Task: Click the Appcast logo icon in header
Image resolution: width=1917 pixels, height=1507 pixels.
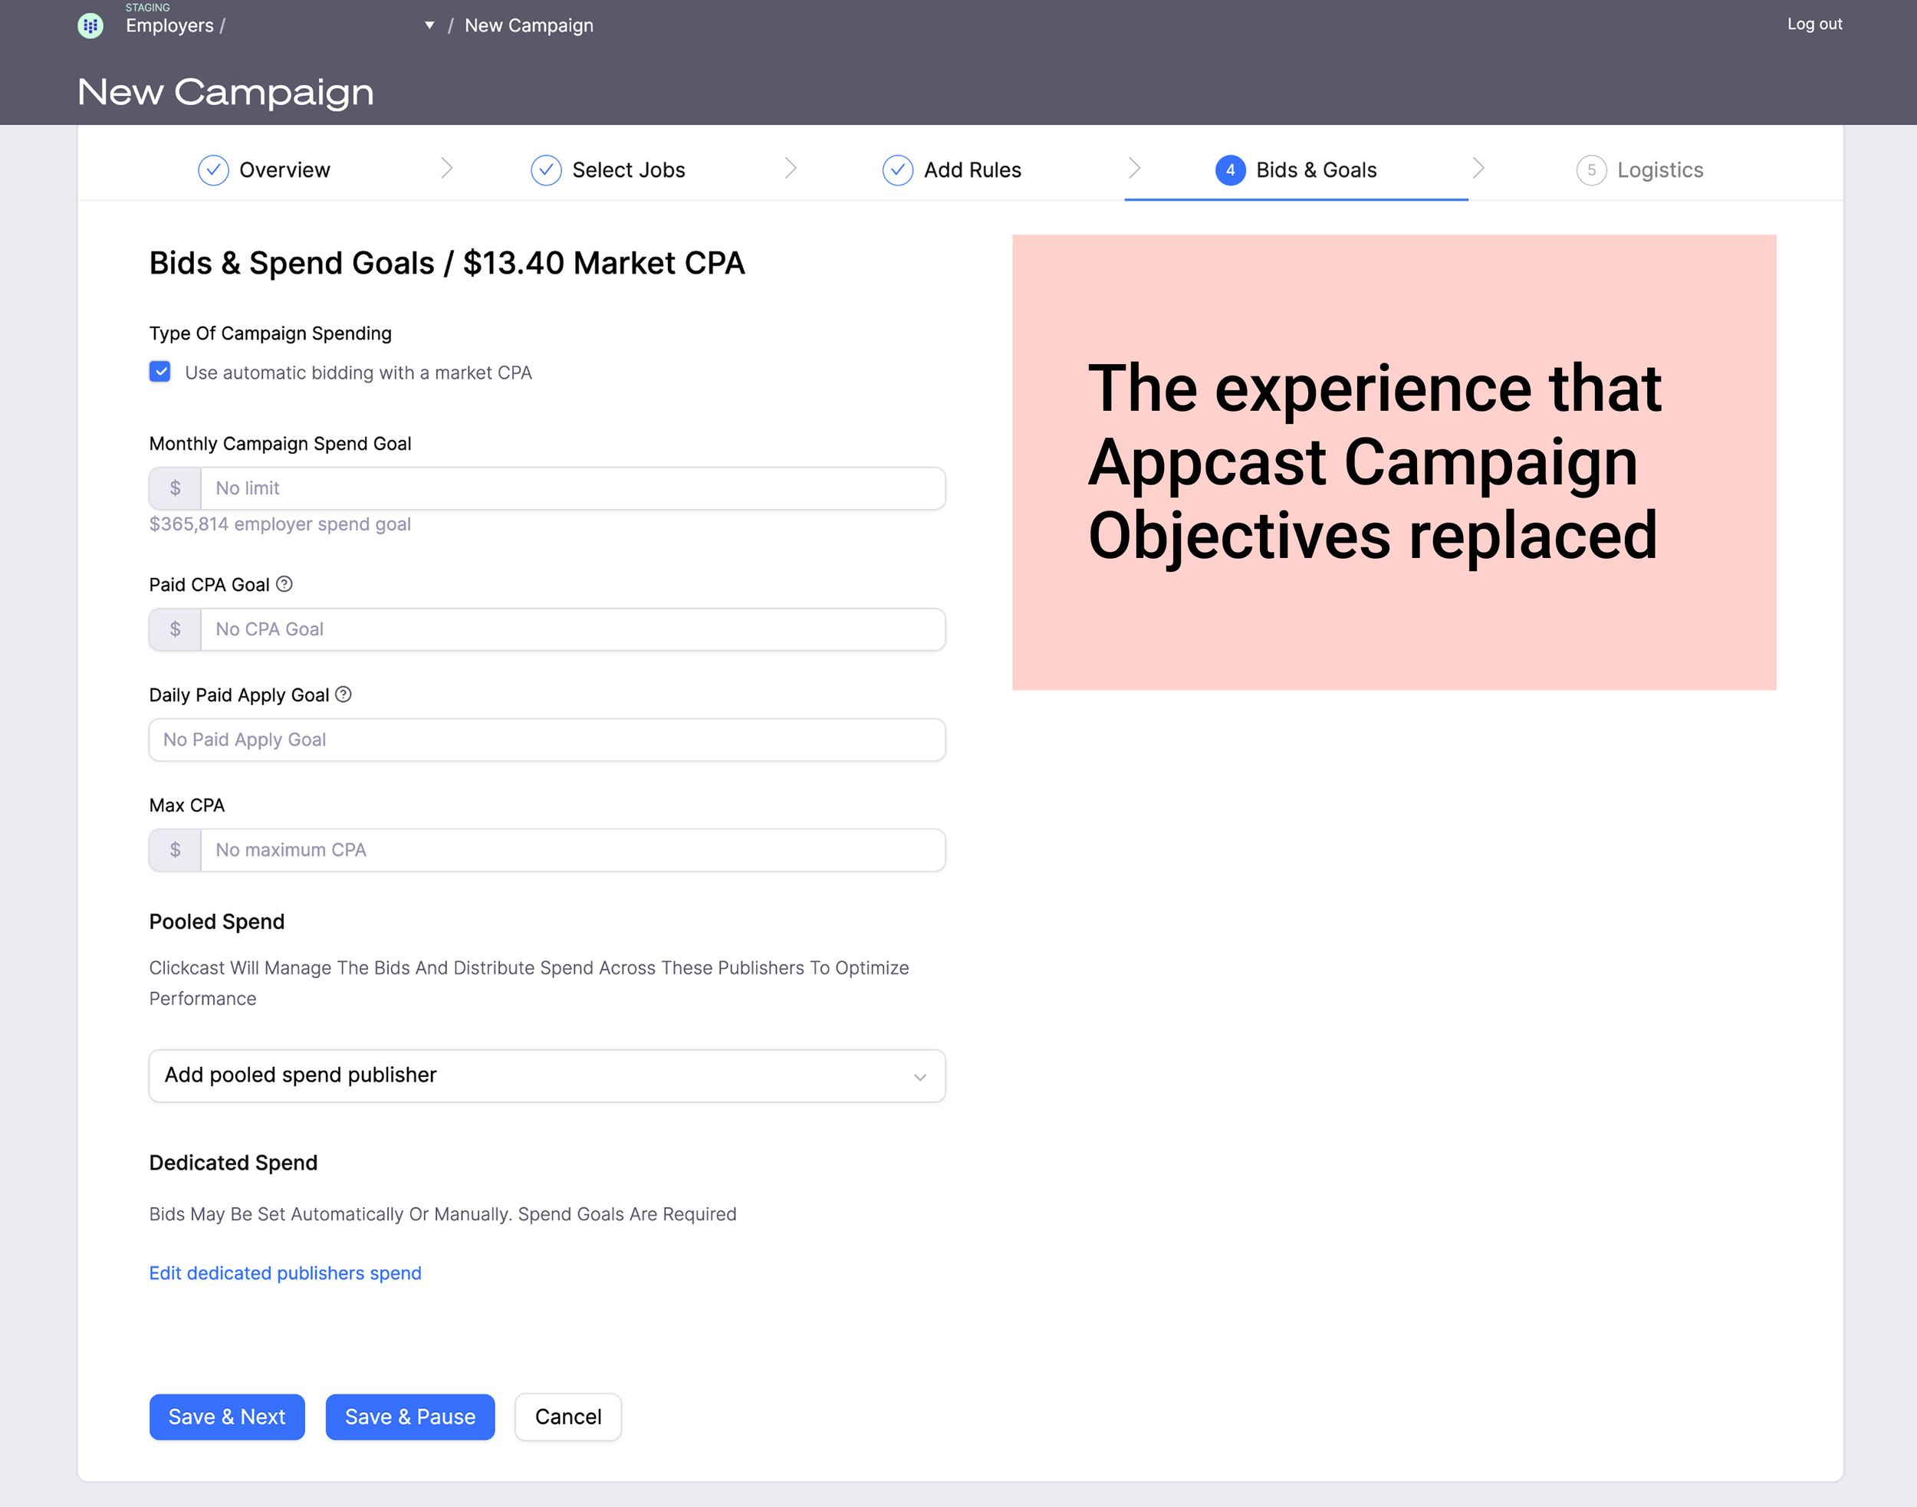Action: coord(90,25)
